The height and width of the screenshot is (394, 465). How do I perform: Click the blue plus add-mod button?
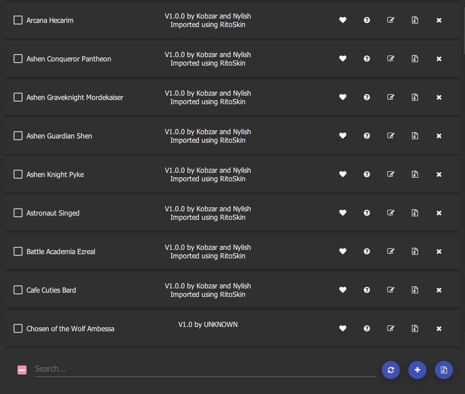click(x=417, y=369)
